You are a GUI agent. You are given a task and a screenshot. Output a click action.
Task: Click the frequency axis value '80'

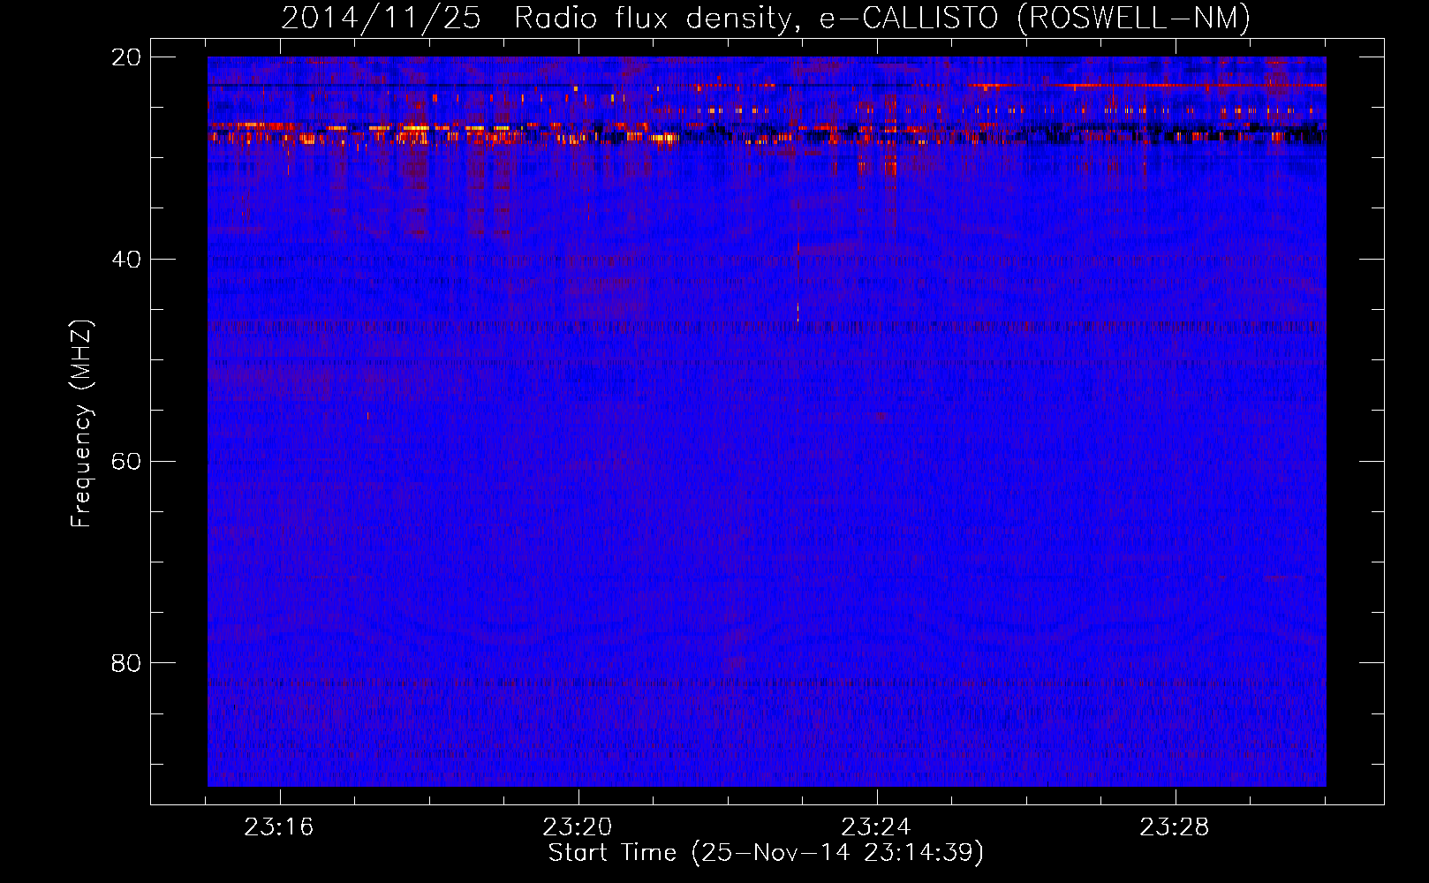[x=126, y=663]
